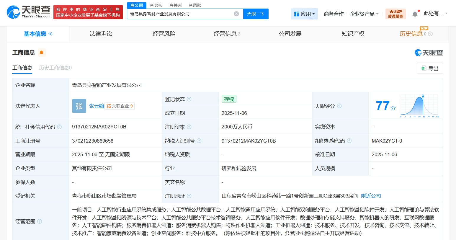The image size is (456, 240).
Task: Open the notification bell icon
Action: [414, 13]
